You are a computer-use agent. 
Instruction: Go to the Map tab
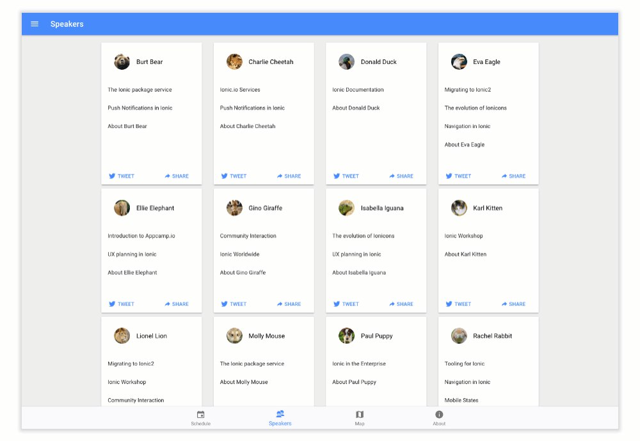(360, 418)
